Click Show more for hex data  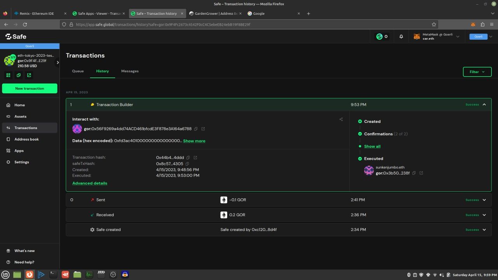[x=194, y=141]
